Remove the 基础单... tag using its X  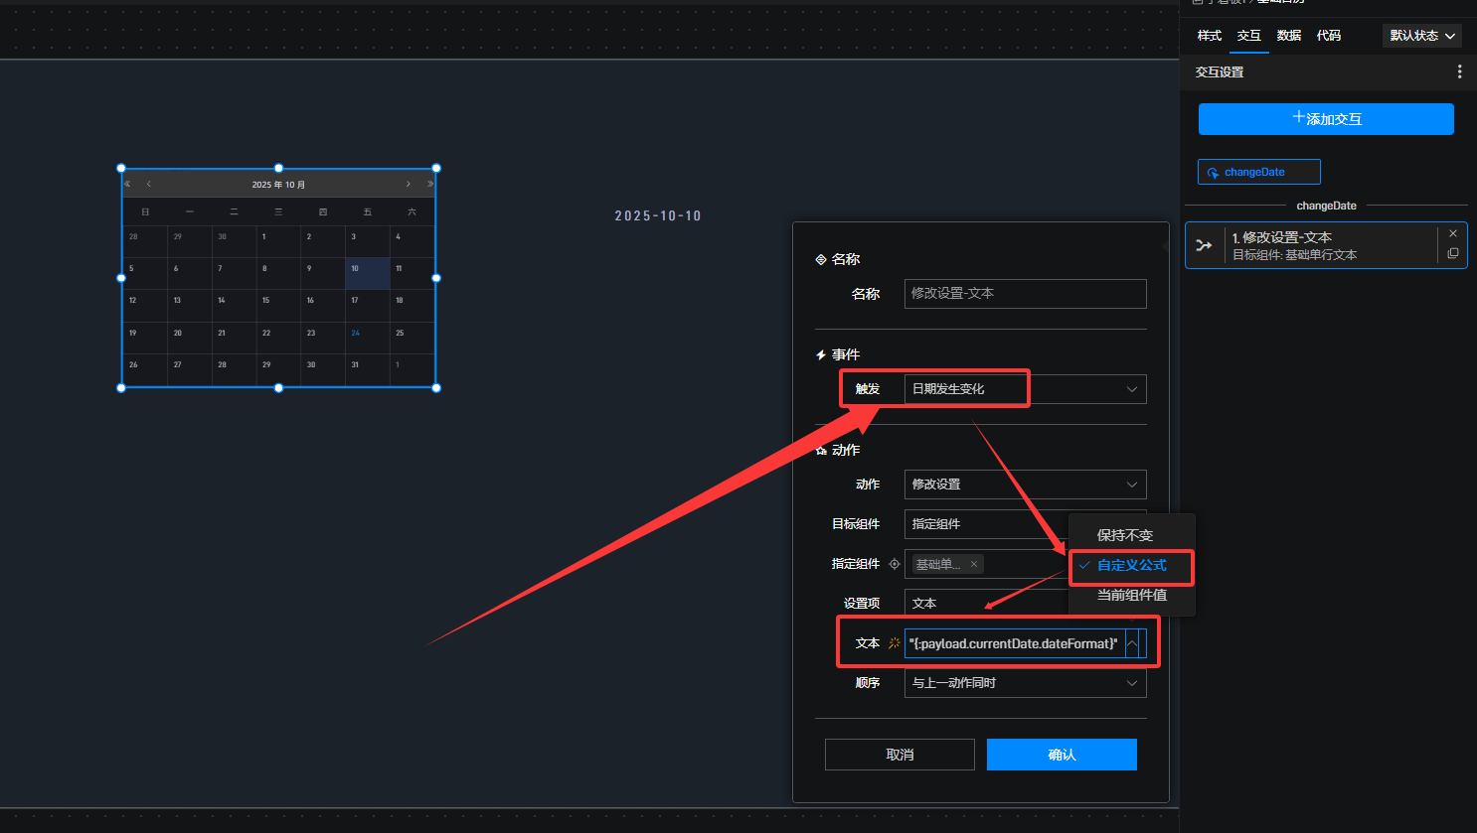coord(974,564)
